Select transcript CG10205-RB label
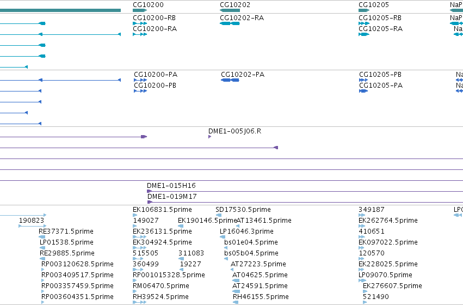 [380, 18]
